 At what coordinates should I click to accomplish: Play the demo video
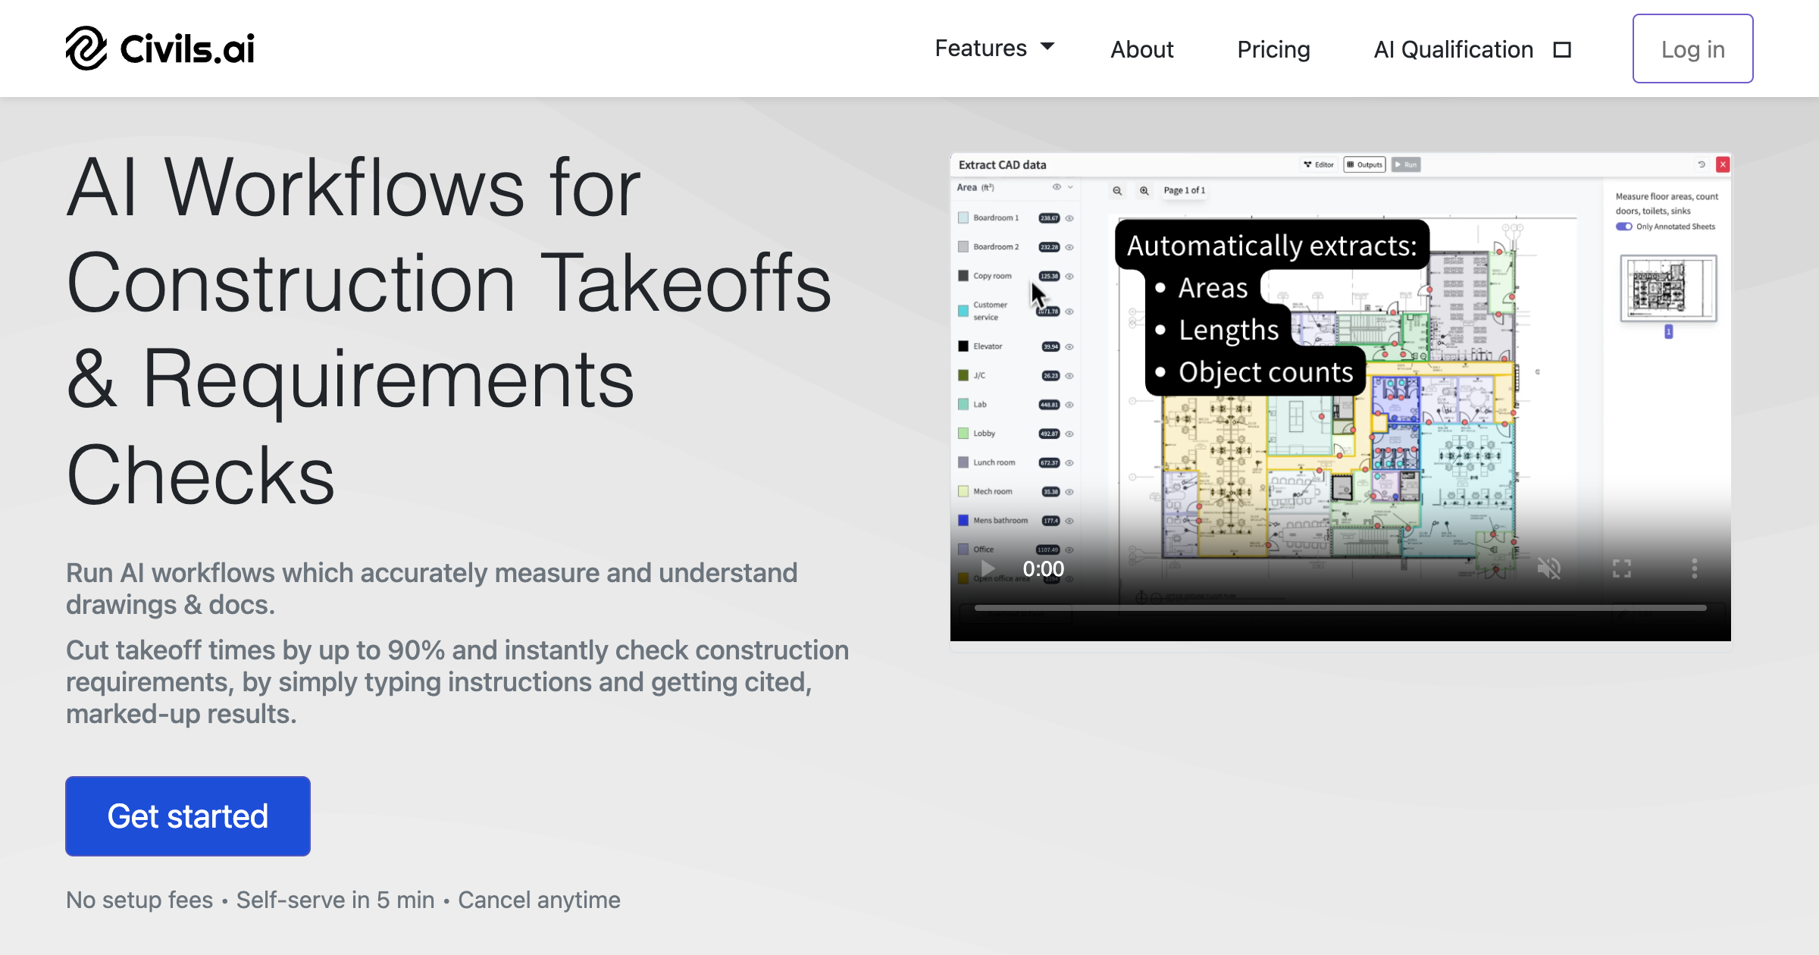[987, 568]
